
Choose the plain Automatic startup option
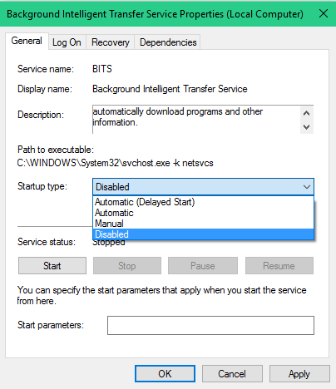click(203, 213)
